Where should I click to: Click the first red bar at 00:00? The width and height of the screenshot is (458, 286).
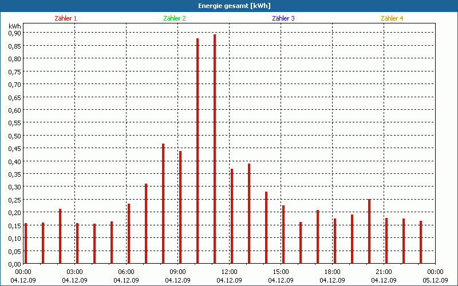click(x=26, y=244)
